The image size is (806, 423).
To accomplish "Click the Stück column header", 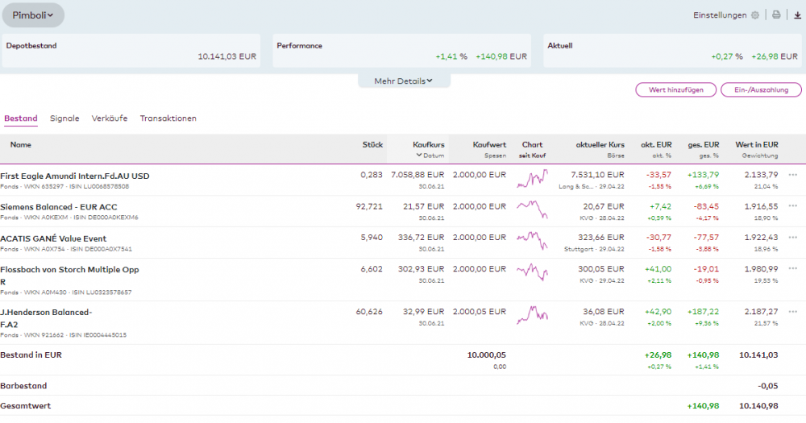I will click(372, 145).
